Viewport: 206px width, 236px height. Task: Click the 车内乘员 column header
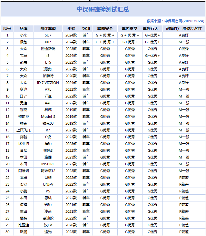point(130,28)
